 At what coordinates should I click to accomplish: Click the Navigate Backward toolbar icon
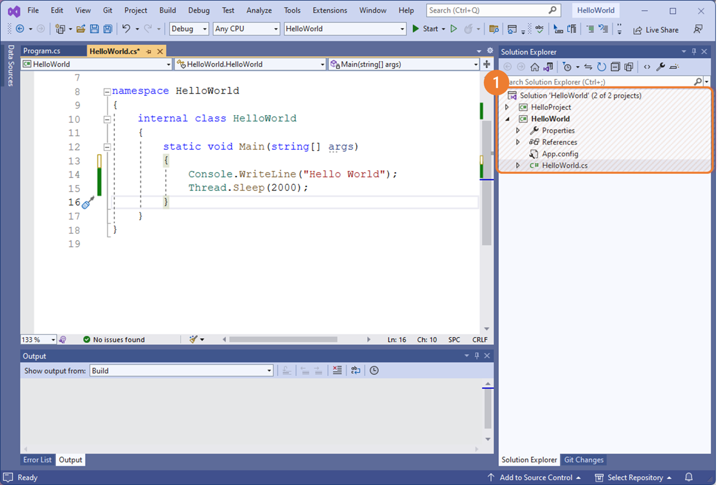20,29
